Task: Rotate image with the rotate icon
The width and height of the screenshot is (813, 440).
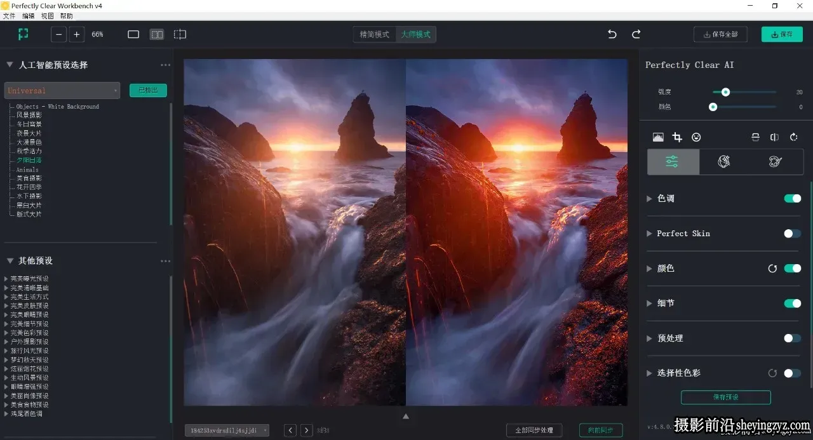Action: [793, 137]
